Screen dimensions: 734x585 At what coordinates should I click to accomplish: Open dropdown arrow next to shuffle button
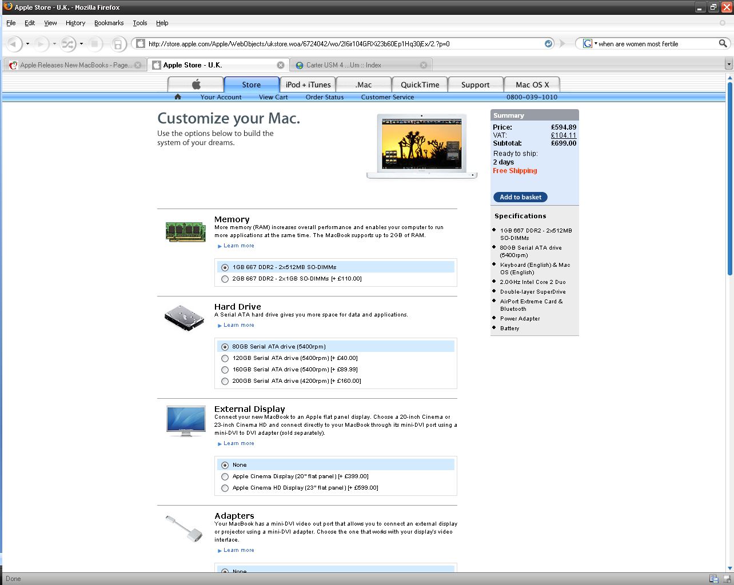81,43
